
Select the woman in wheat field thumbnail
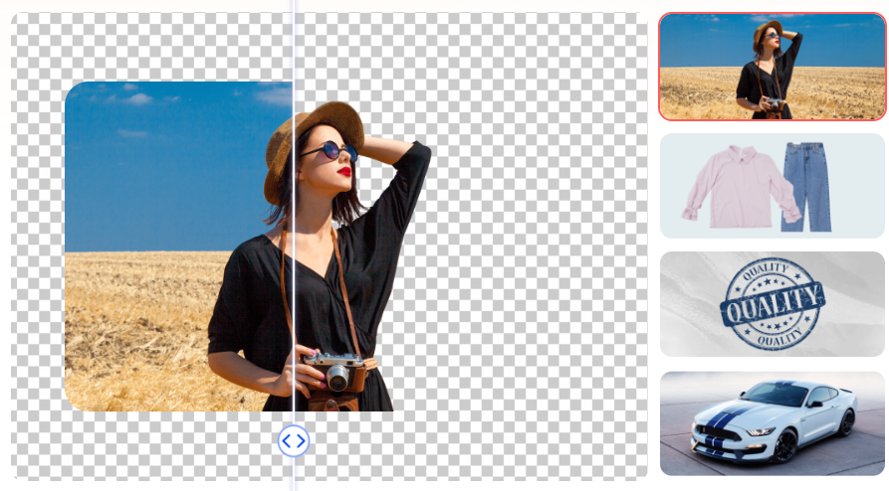point(772,67)
